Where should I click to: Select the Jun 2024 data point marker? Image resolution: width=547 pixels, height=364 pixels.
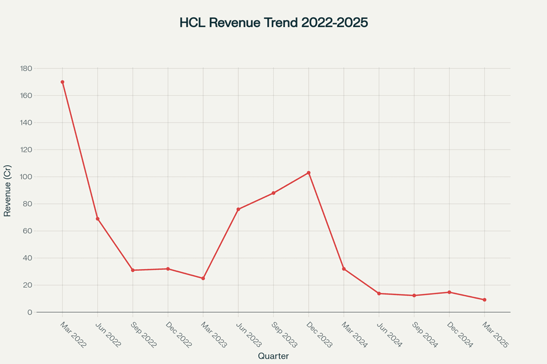pyautogui.click(x=379, y=293)
